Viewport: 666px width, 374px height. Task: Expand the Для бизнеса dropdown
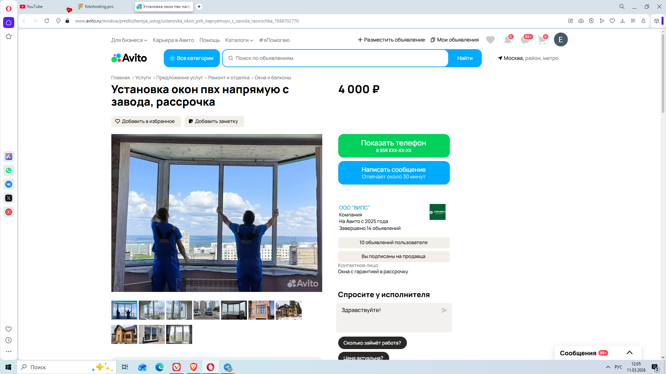pos(129,40)
